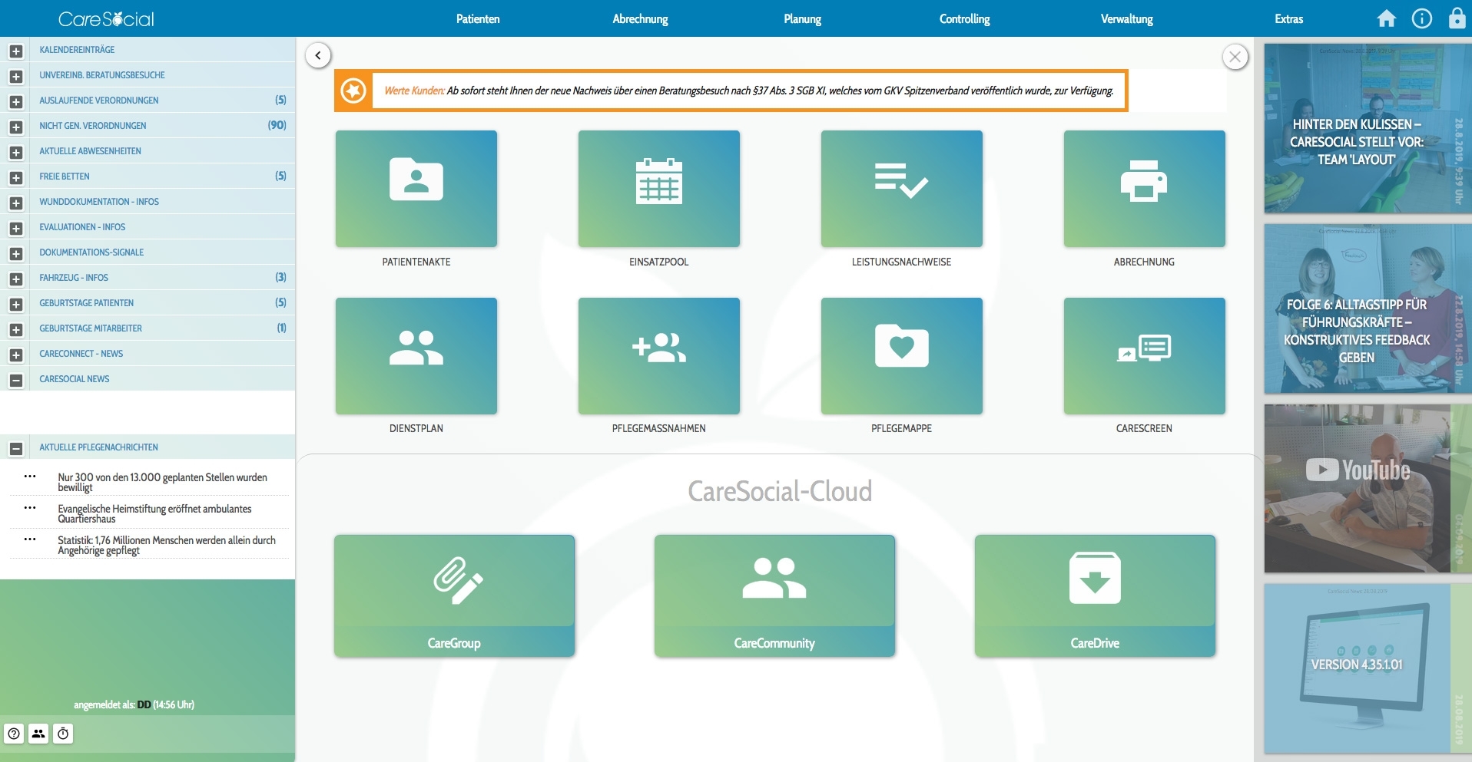This screenshot has height=762, width=1472.
Task: Click the star icon on announcement banner
Action: pyautogui.click(x=353, y=91)
